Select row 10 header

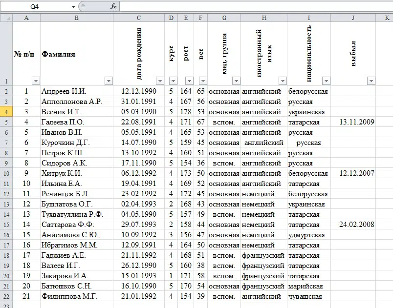[6, 173]
